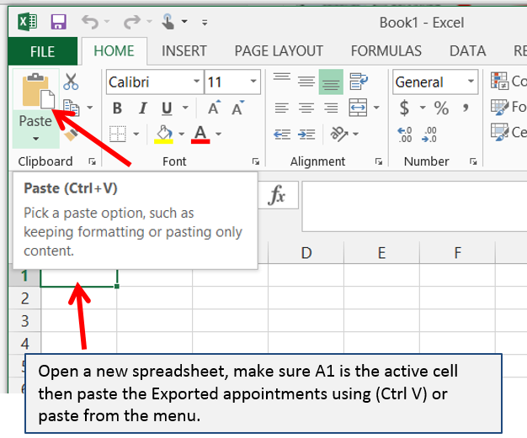Click the Wrap Text icon
The width and height of the screenshot is (527, 438).
(358, 82)
